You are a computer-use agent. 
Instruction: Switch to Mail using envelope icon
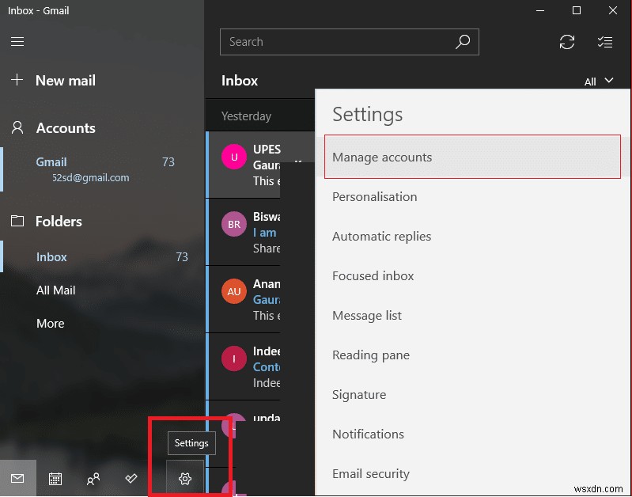click(x=17, y=479)
